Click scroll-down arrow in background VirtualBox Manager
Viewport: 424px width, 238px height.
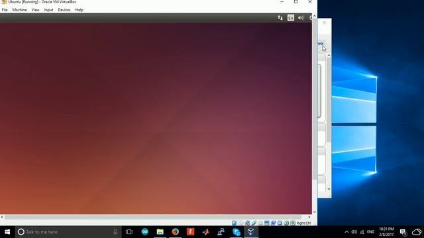[x=329, y=189]
